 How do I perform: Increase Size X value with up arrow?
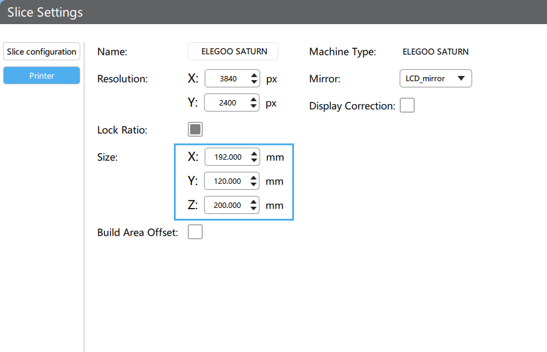pos(254,154)
